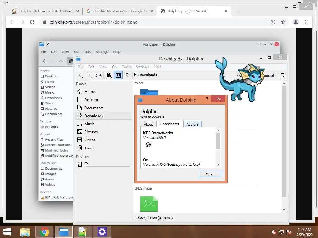
Task: Open File menu in Downloads Dolphin
Action: pos(80,67)
